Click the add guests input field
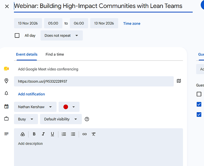 [200, 69]
